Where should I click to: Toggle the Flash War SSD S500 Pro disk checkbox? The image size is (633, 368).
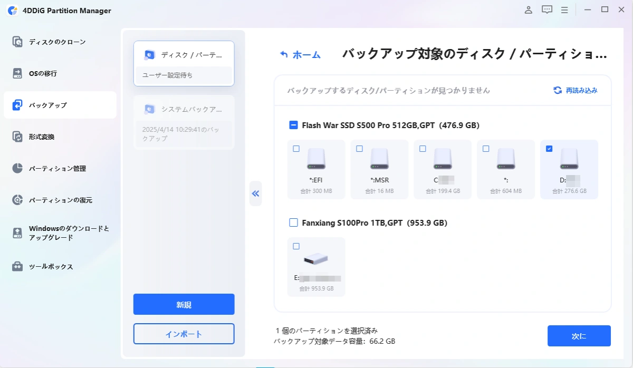point(293,125)
